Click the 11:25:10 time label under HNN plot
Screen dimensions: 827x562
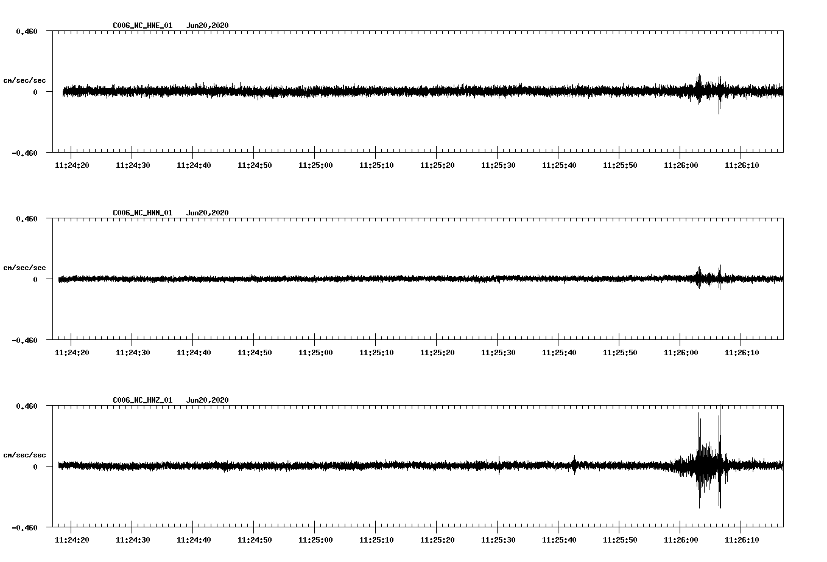tap(376, 353)
